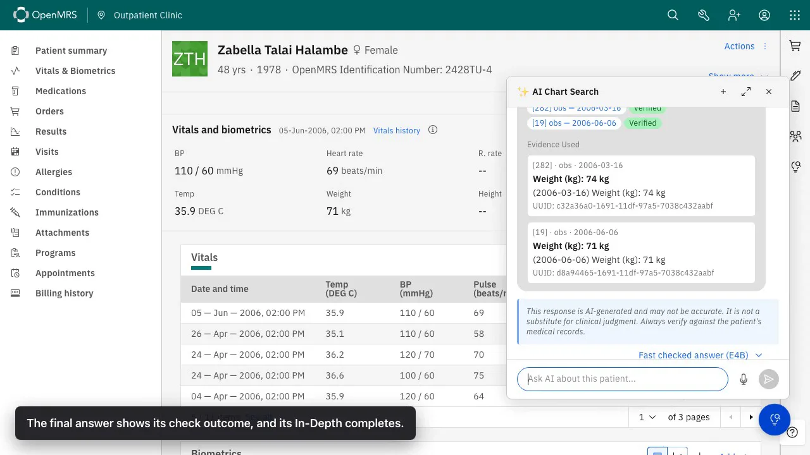Click the lightbulb icon in right rail

click(x=795, y=167)
